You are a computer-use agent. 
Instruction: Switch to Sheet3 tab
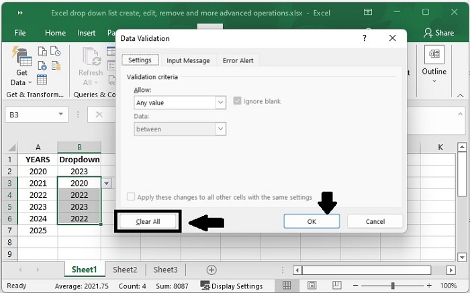click(165, 270)
